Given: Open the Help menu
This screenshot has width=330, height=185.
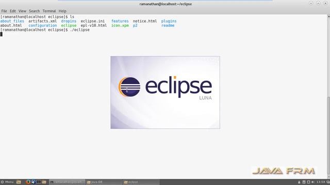Looking at the screenshot, I should pos(62,11).
